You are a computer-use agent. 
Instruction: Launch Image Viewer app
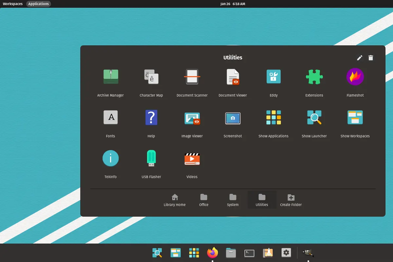point(192,118)
